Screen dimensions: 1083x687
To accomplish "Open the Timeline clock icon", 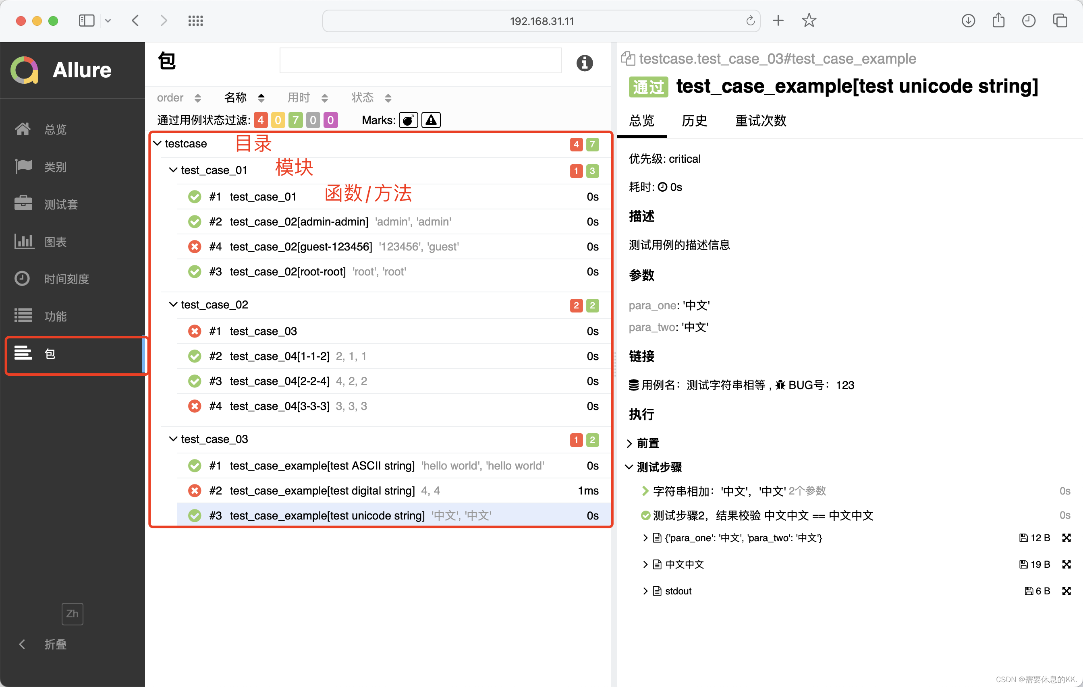I will [x=22, y=279].
